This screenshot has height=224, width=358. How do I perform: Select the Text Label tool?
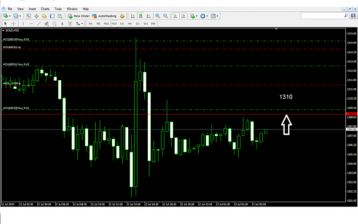[x=70, y=23]
